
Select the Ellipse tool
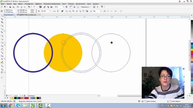click(2, 39)
